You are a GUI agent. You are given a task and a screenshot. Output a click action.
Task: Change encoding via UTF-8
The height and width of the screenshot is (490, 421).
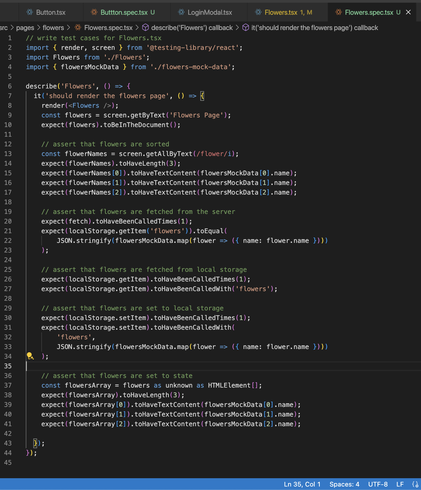pyautogui.click(x=378, y=484)
